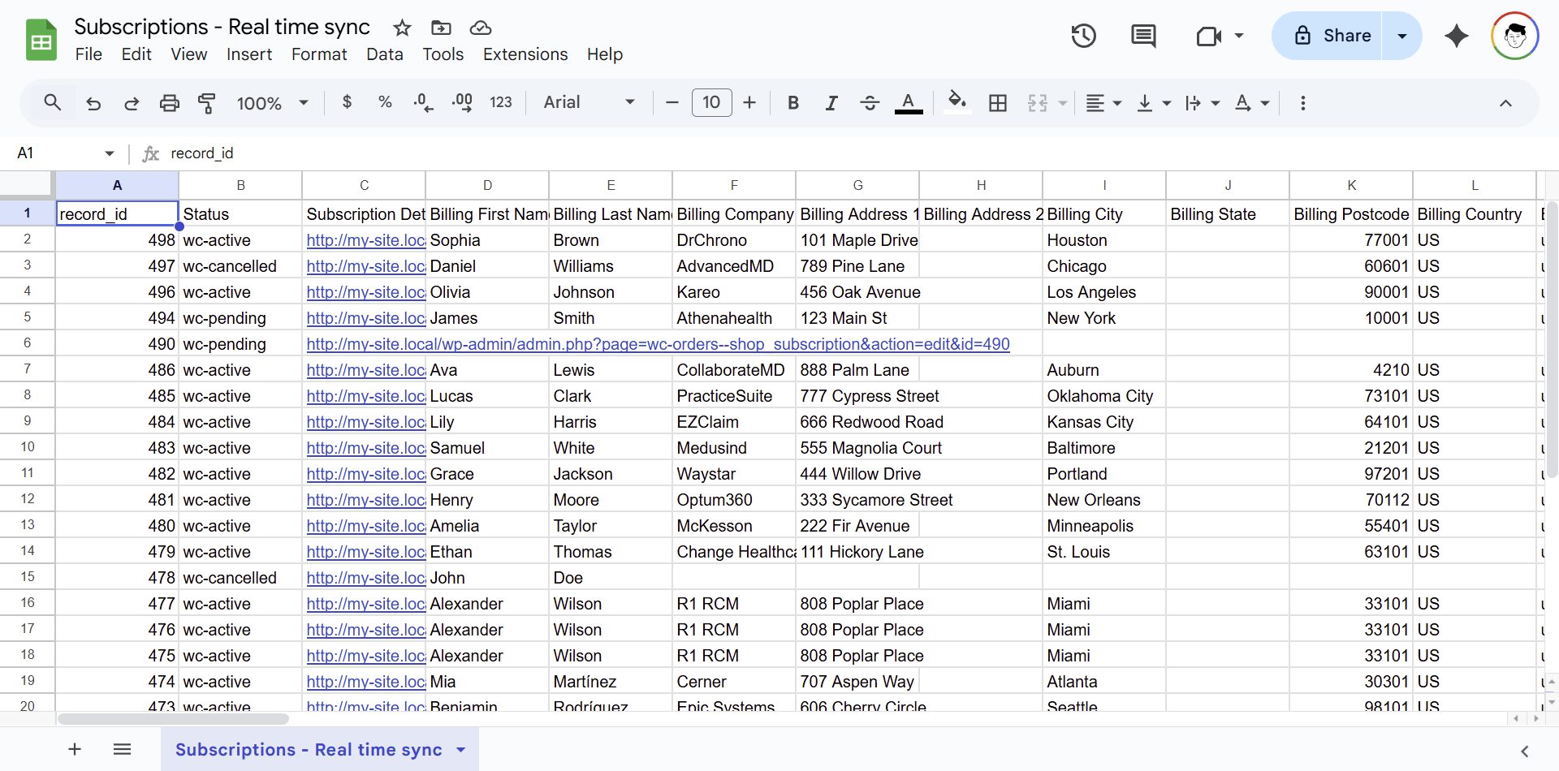The width and height of the screenshot is (1559, 771).
Task: Open the sheet tab options arrow
Action: pyautogui.click(x=461, y=750)
